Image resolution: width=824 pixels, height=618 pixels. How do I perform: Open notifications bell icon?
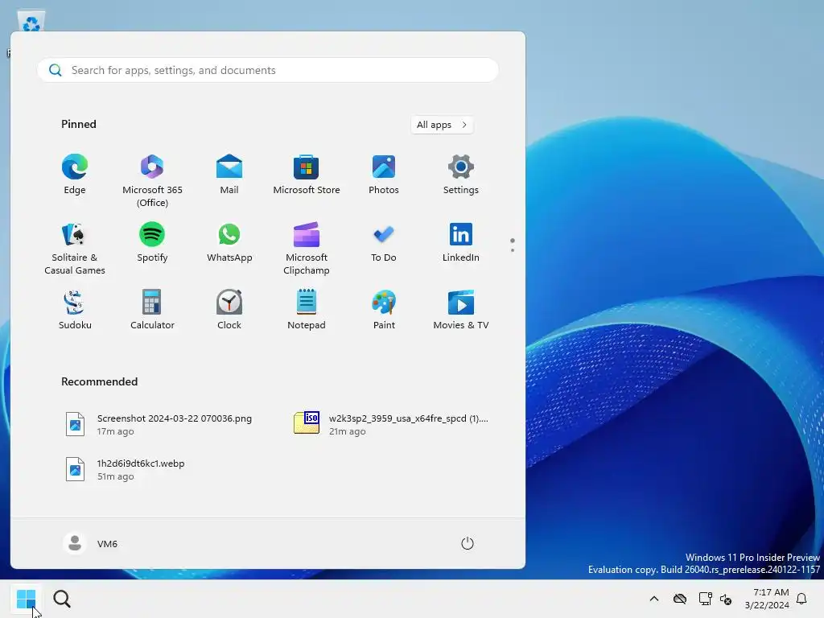pyautogui.click(x=801, y=599)
